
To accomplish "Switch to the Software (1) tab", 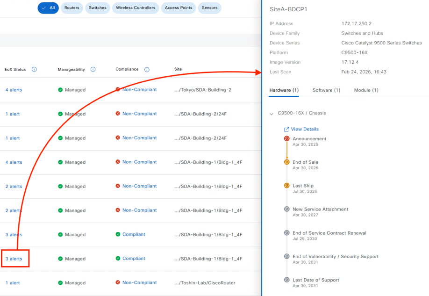I will (x=326, y=90).
